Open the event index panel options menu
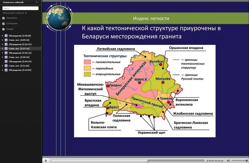The image size is (249, 163). (x=37, y=2)
